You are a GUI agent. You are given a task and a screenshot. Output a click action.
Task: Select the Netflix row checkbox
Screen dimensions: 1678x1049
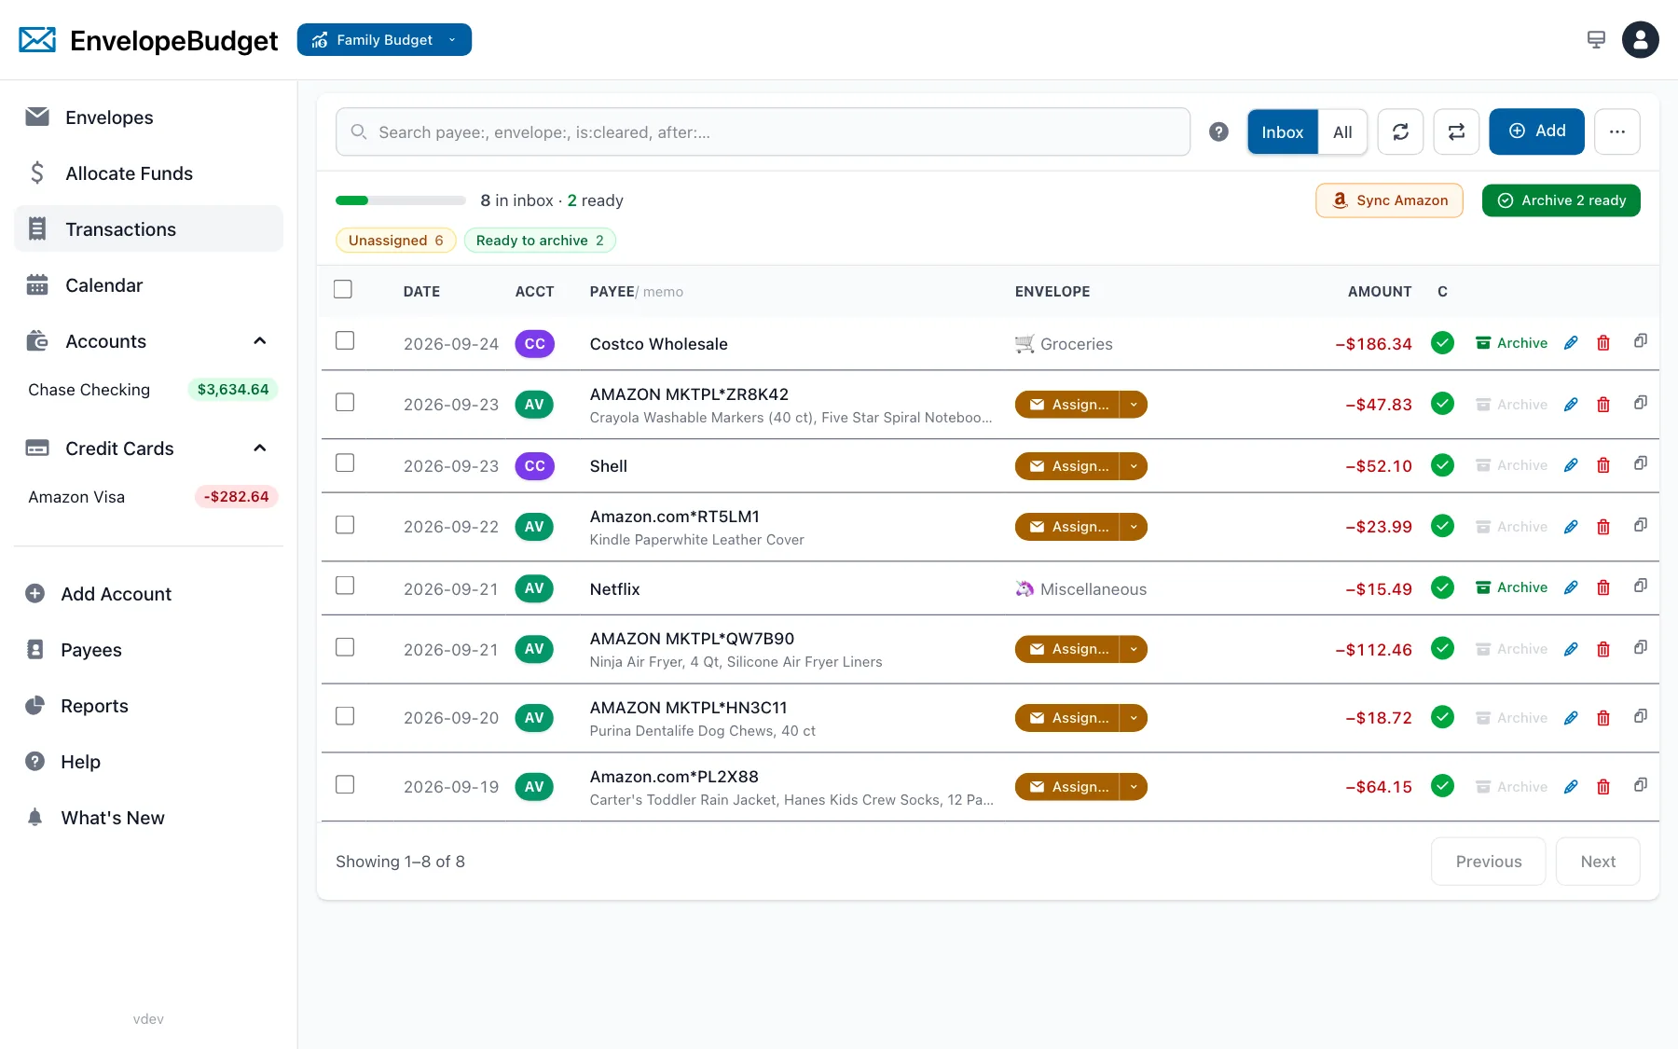point(345,585)
